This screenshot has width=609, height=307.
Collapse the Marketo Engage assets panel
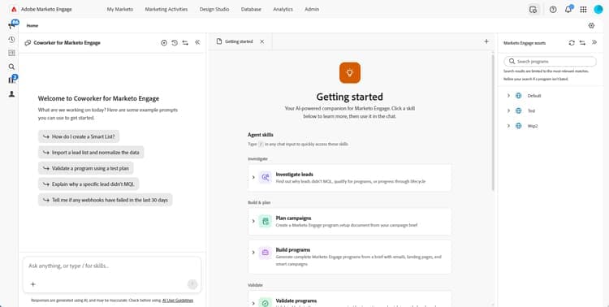point(594,42)
